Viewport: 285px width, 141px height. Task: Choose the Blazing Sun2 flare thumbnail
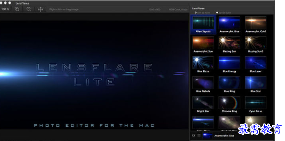tap(256, 43)
